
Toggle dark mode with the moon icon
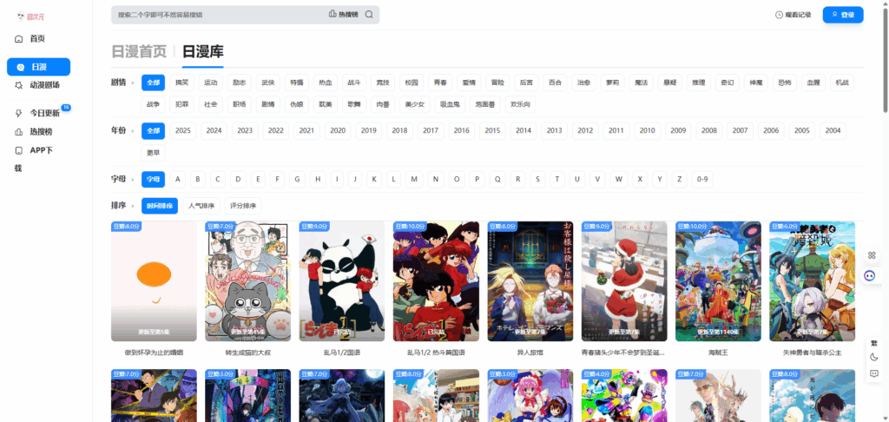click(873, 358)
